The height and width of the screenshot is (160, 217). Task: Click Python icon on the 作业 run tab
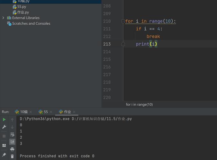(x=61, y=112)
